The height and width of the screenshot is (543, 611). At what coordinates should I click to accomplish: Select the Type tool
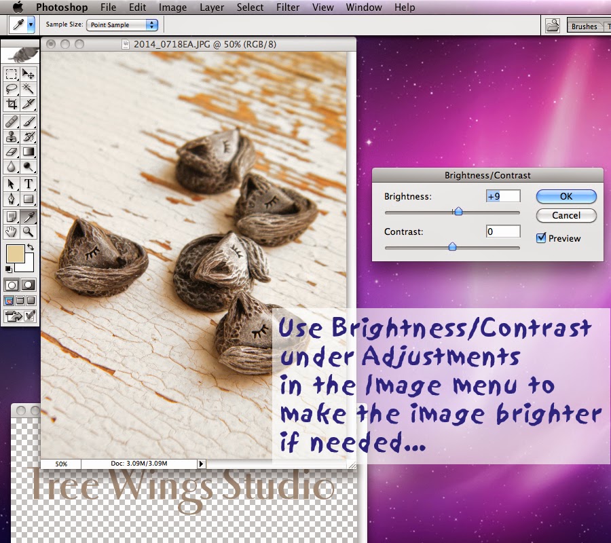28,184
